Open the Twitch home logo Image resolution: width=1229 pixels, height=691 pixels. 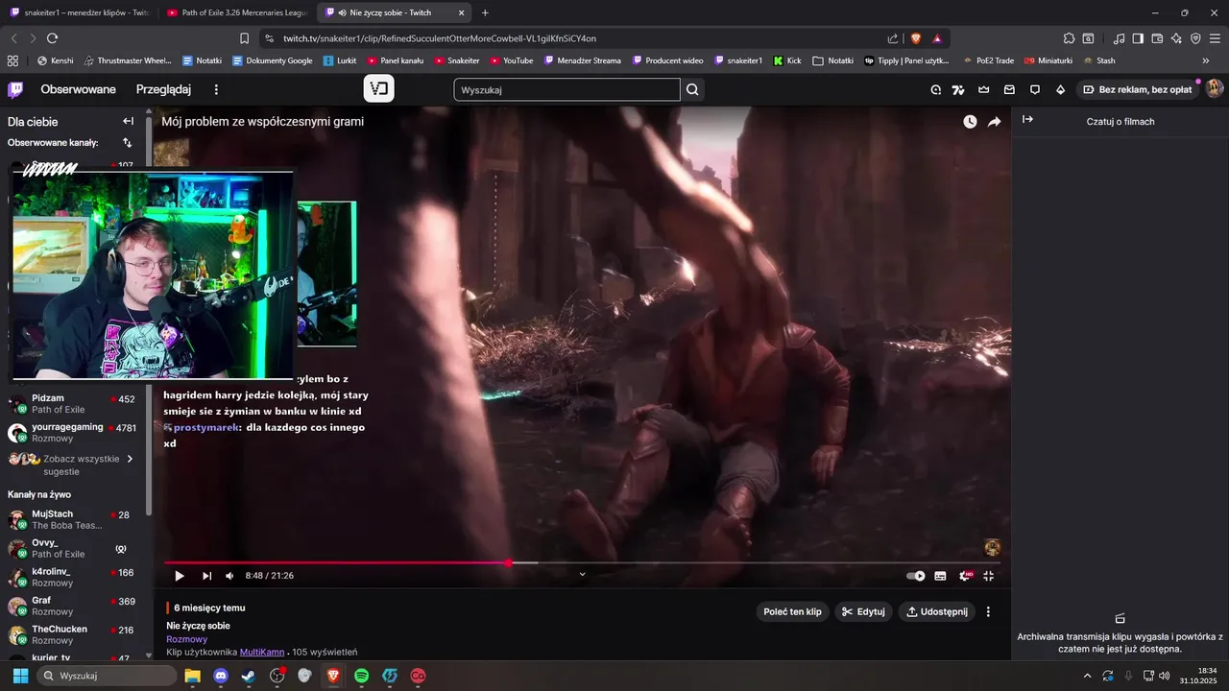[15, 89]
